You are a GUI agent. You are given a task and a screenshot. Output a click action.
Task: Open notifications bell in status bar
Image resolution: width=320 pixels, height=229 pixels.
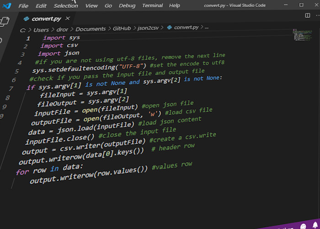pos(315,225)
